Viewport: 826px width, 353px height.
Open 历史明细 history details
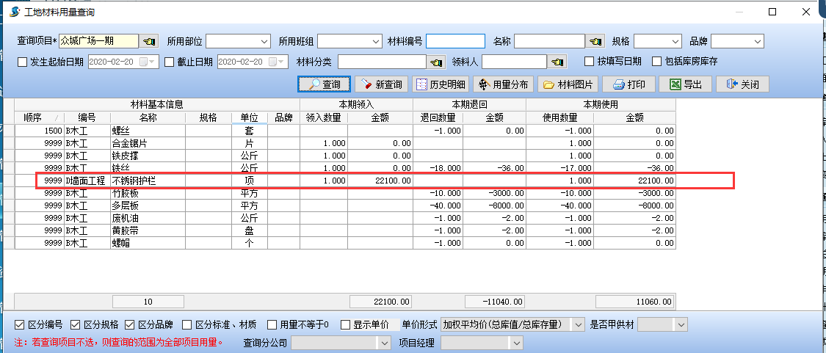[441, 84]
